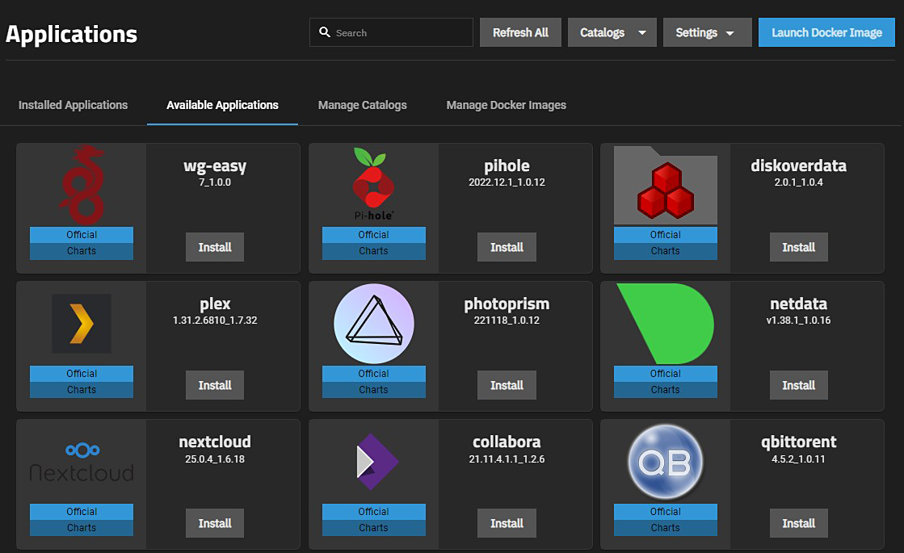Click the photoprism version 221118_1.0.12 text
The height and width of the screenshot is (553, 904).
507,320
